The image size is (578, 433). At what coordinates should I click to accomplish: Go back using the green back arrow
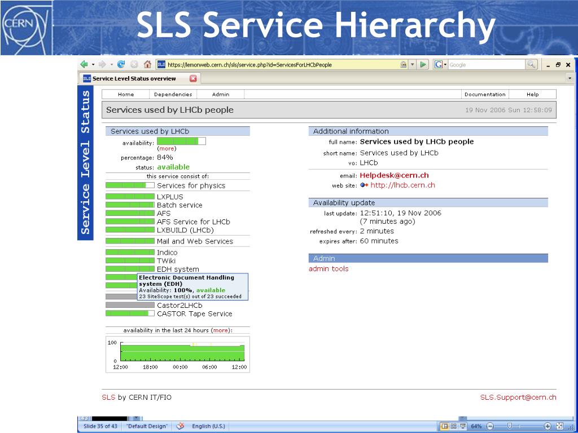(x=84, y=64)
